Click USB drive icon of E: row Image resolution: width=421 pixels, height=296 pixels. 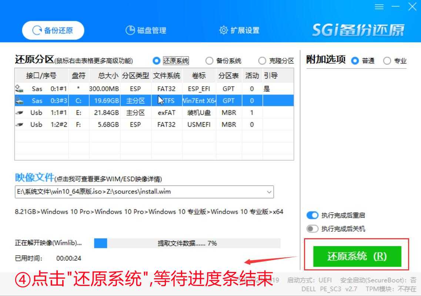(x=19, y=113)
